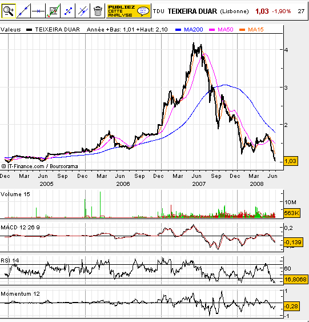Image resolution: width=309 pixels, height=322 pixels.
Task: Click the Année +Bas: 1,01 +Haut: 2,10 text
Action: [127, 30]
